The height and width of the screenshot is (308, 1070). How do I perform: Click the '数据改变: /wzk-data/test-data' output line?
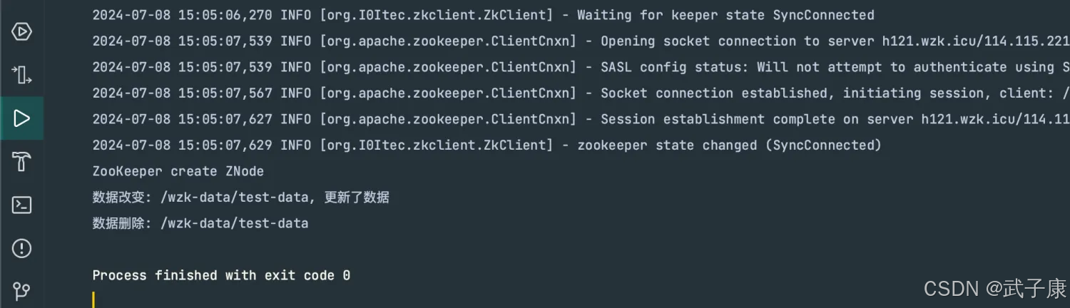pos(240,197)
